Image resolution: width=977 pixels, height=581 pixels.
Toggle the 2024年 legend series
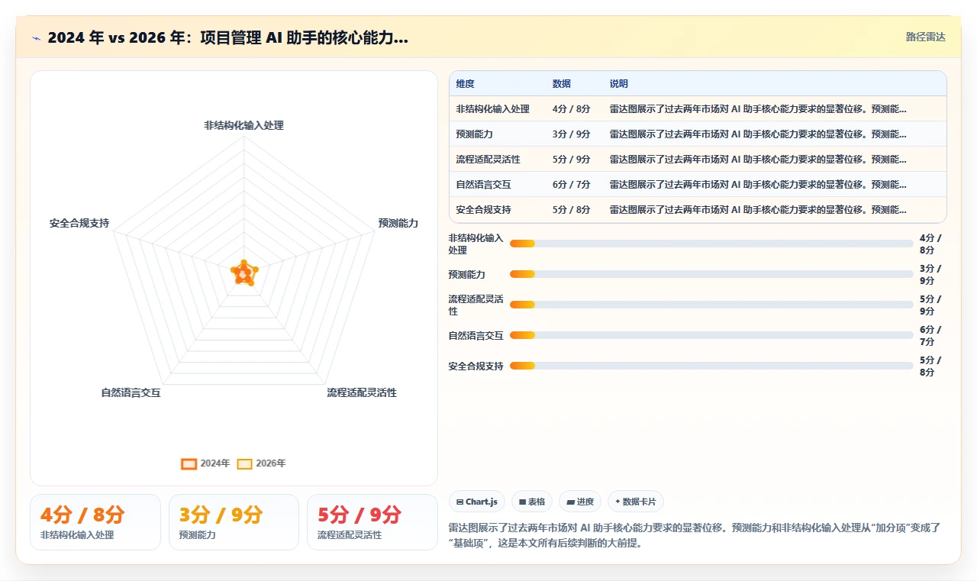205,463
